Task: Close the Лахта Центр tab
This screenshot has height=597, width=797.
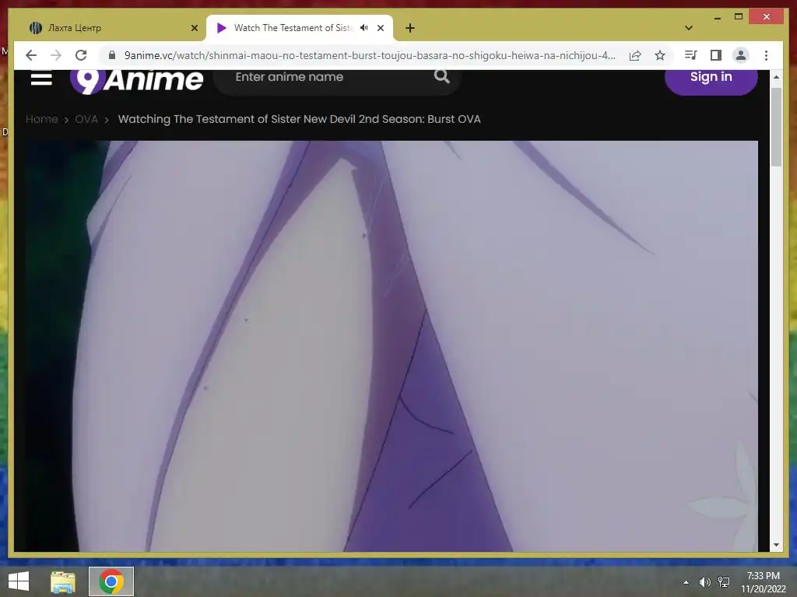Action: coord(194,28)
